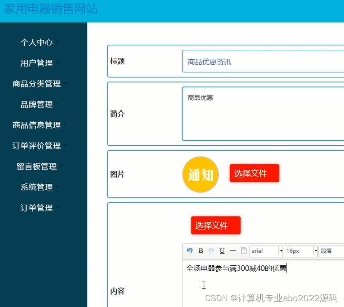The image size is (344, 307).
Task: Click 选择文件 button next to 通知 image
Action: pyautogui.click(x=254, y=173)
